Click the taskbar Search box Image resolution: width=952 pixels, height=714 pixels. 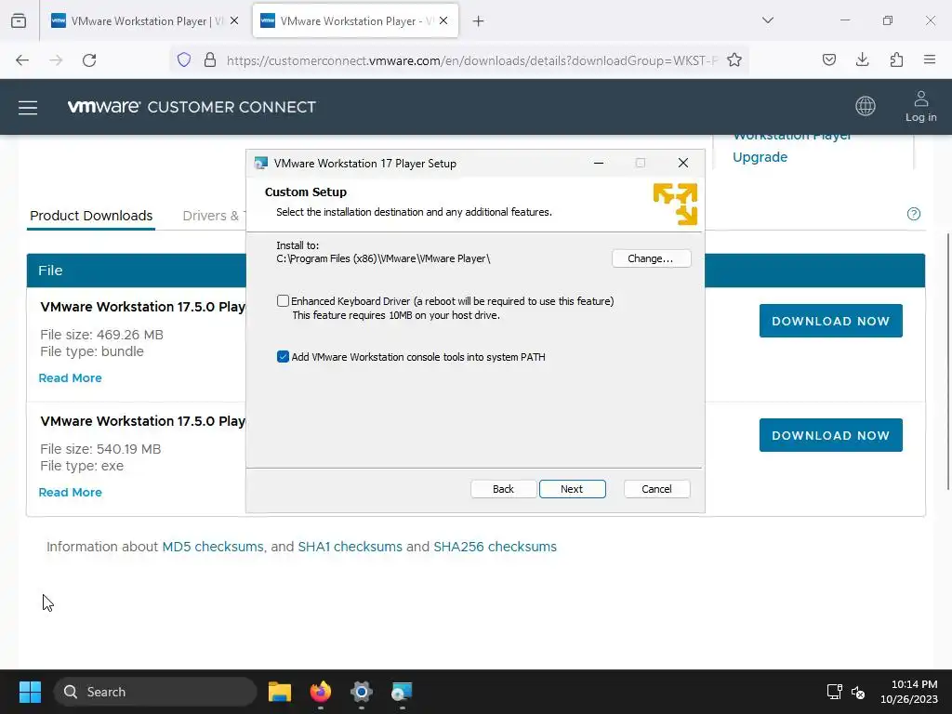pyautogui.click(x=155, y=692)
